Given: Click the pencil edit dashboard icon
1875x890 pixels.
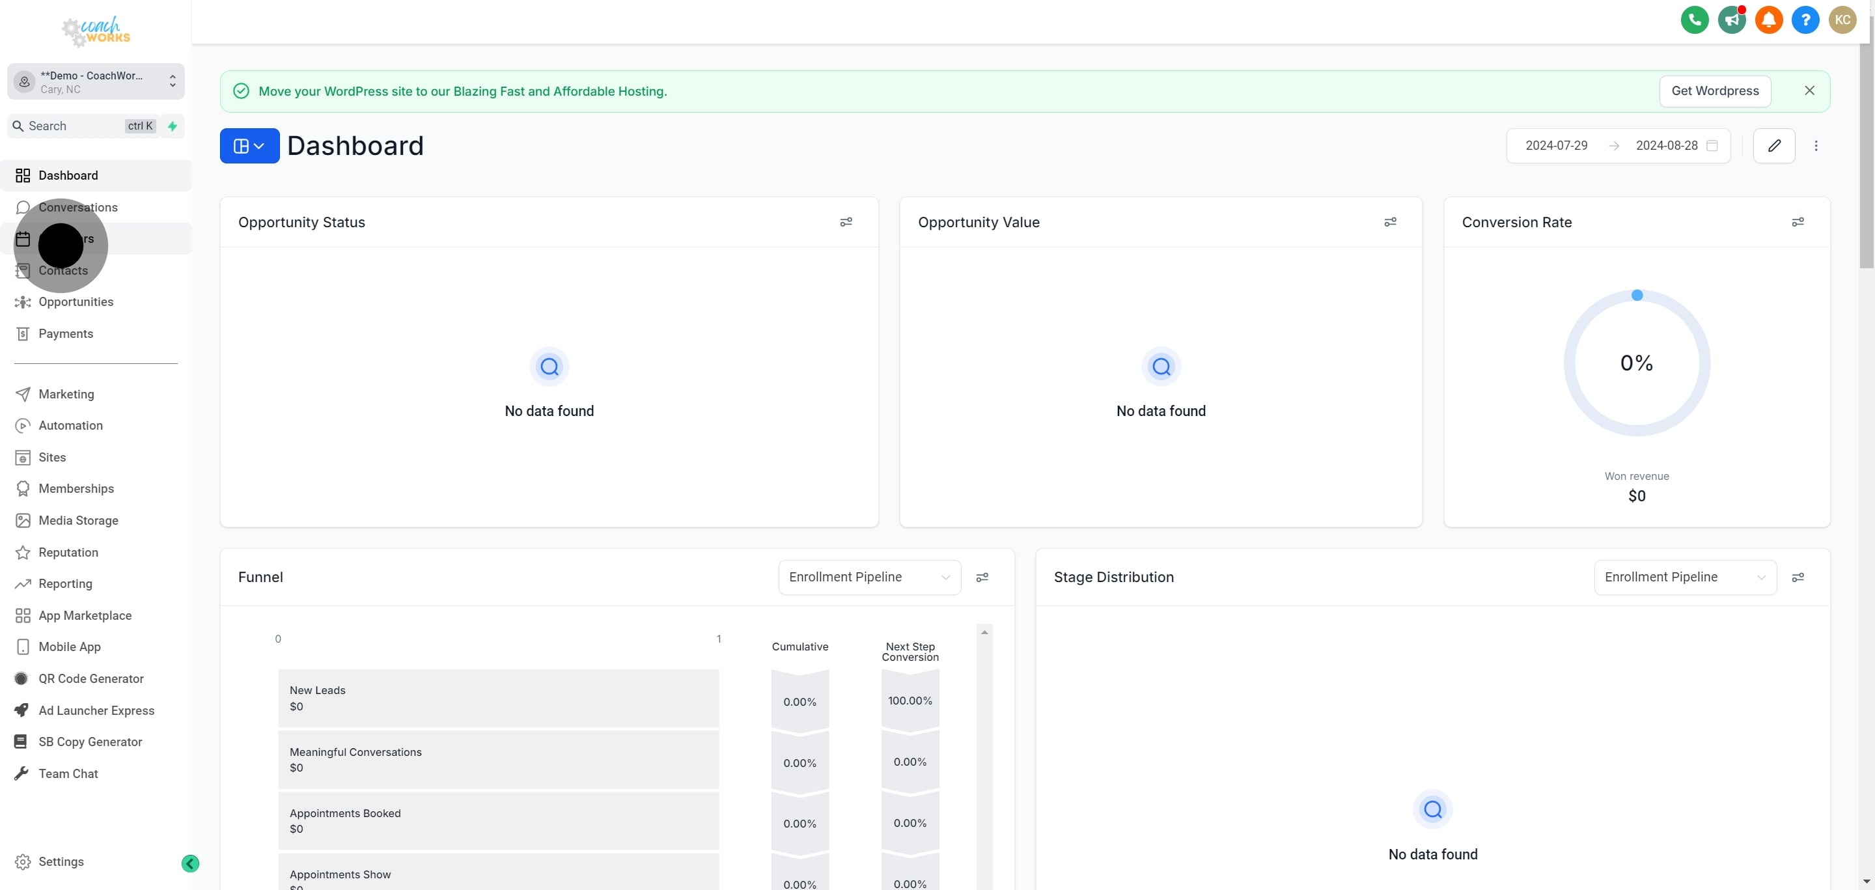Looking at the screenshot, I should 1774,146.
